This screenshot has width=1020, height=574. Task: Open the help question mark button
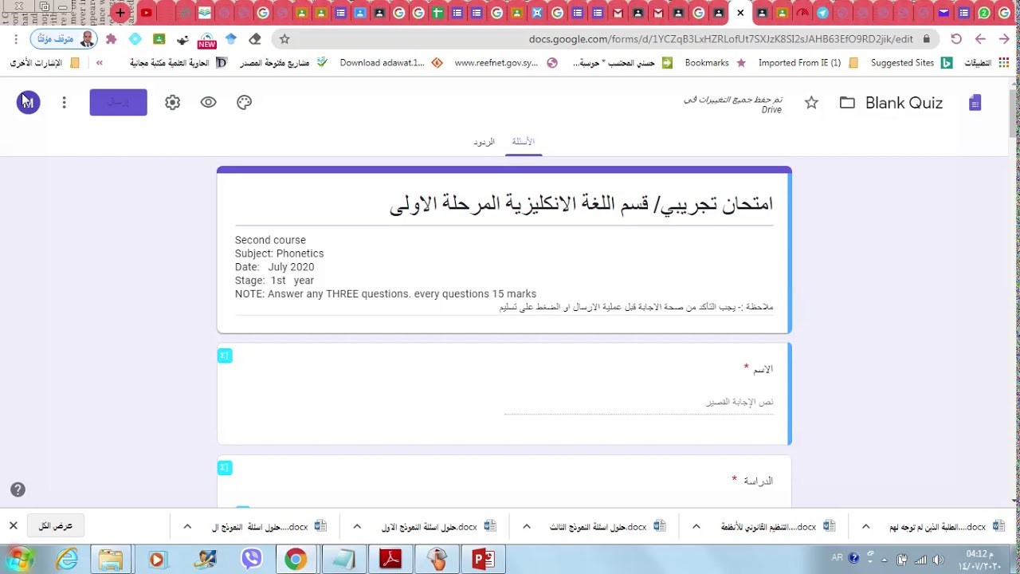[x=18, y=489]
